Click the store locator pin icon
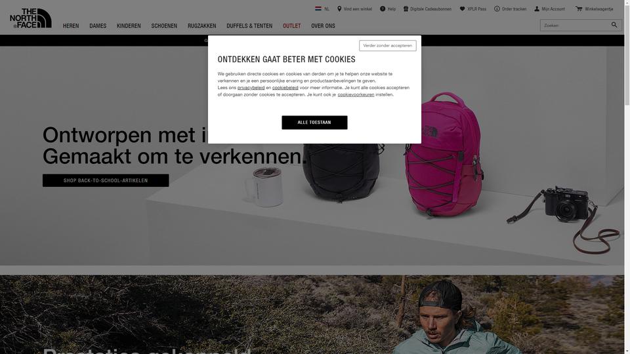630x354 pixels. click(339, 9)
